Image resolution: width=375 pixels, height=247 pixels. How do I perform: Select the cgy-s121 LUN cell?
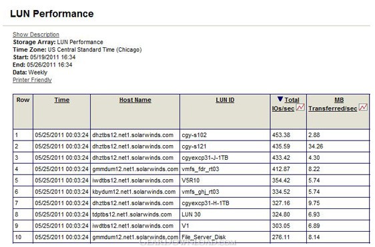pyautogui.click(x=225, y=146)
